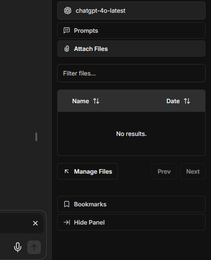This screenshot has width=211, height=260.
Task: Click the arrow icon on Manage Files
Action: [x=67, y=171]
